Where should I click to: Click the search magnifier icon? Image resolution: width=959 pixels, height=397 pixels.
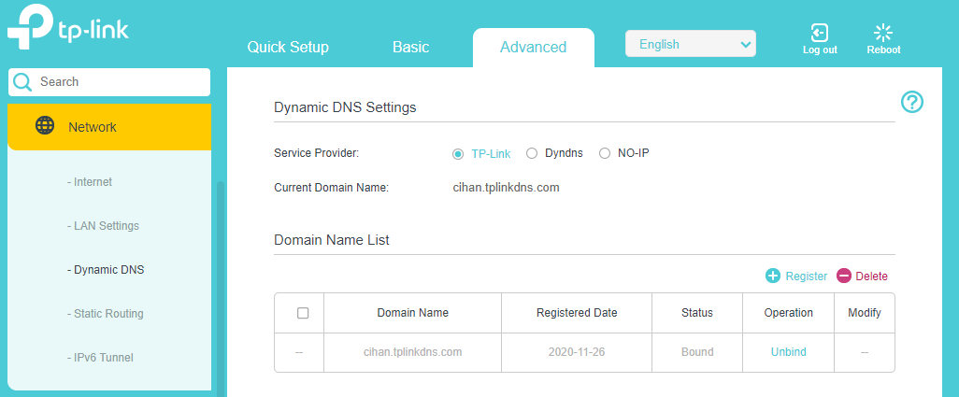(23, 82)
